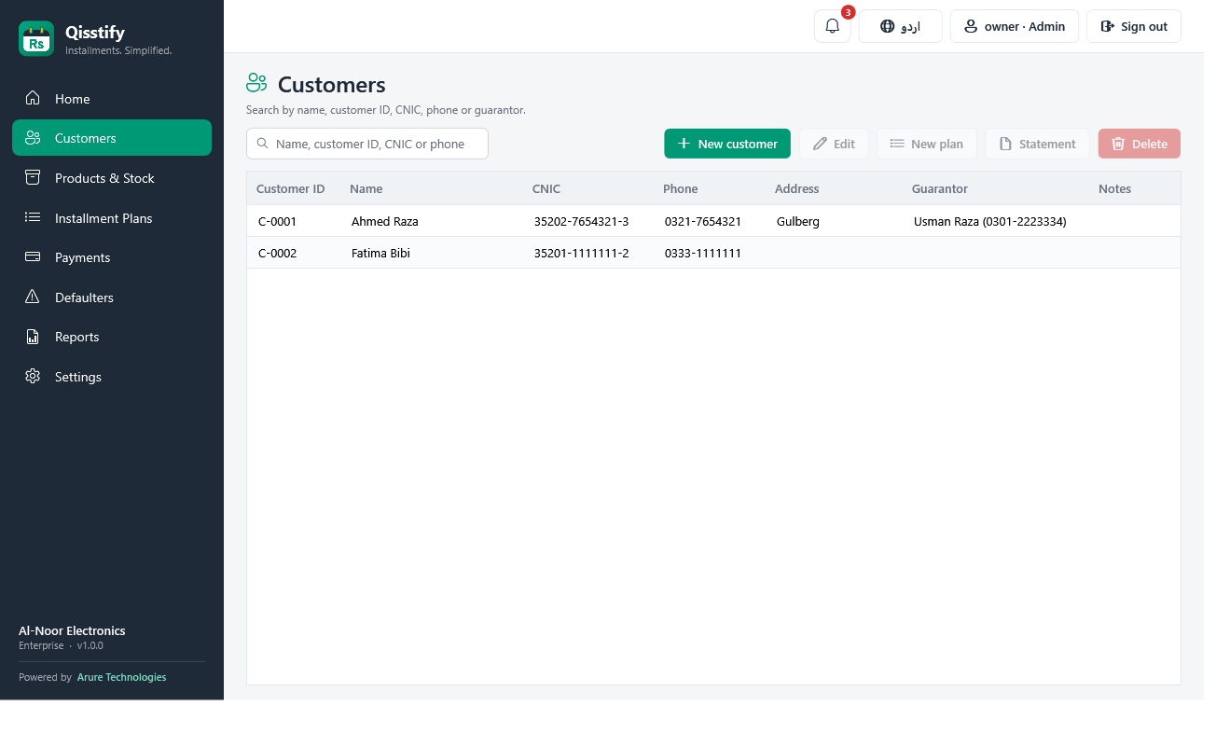1216x733 pixels.
Task: Open the customer Statement button
Action: point(1037,144)
